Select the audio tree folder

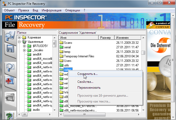36,110
